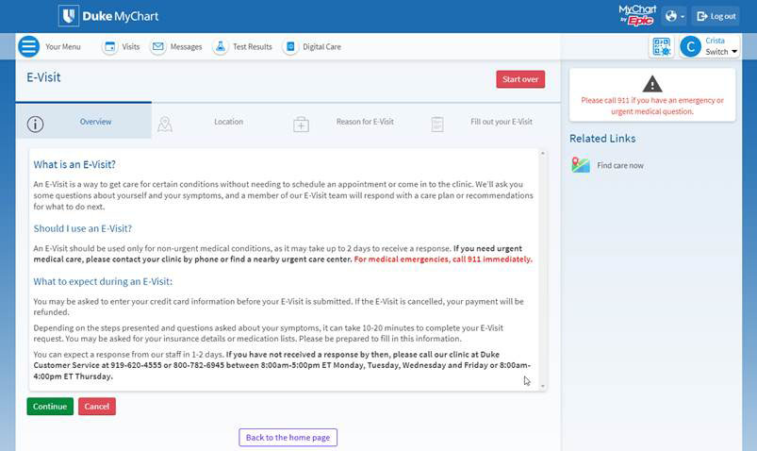Click the Log out button
The width and height of the screenshot is (757, 451).
pyautogui.click(x=716, y=16)
